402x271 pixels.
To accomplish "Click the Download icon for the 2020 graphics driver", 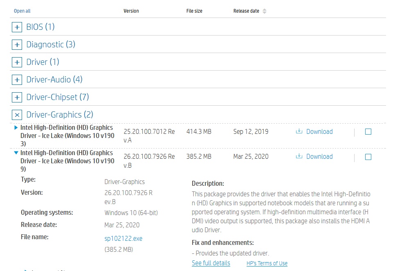I will pyautogui.click(x=298, y=156).
